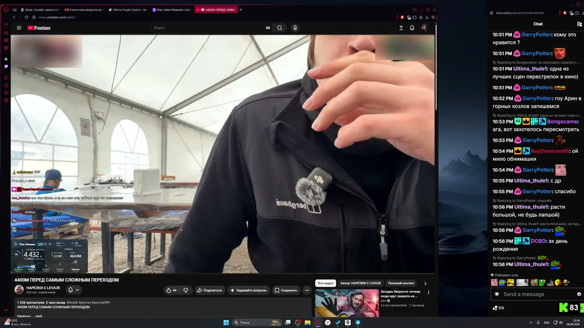
Task: Dislike the video
Action: coord(186,290)
